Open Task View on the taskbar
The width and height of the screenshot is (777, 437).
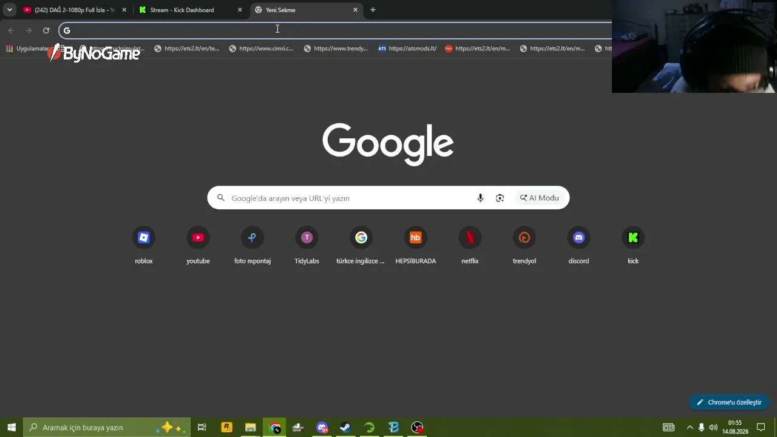202,427
